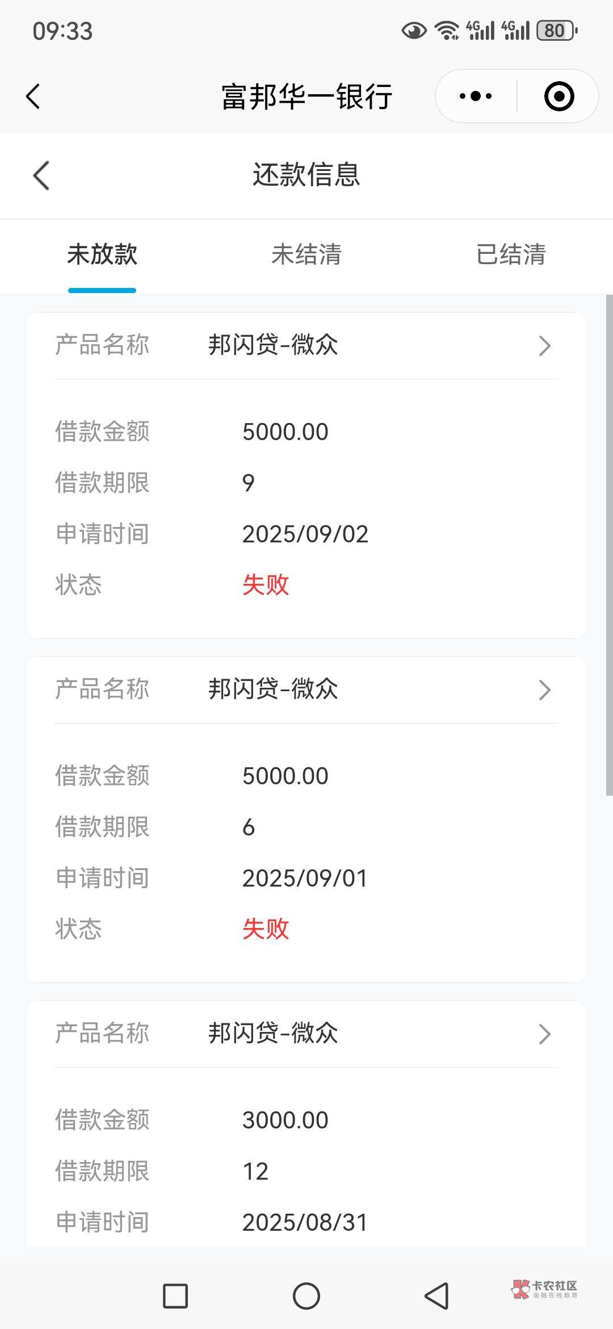
Task: Tap the battery indicator in the status bar
Action: (x=556, y=31)
